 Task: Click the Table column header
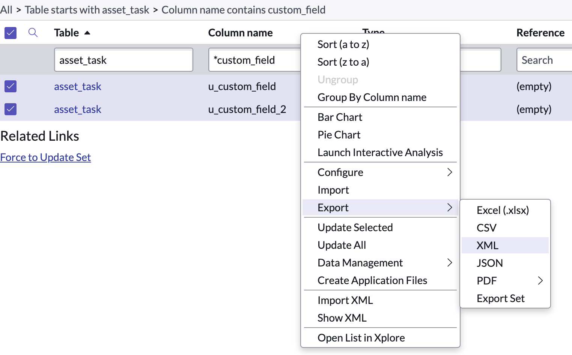coord(66,33)
